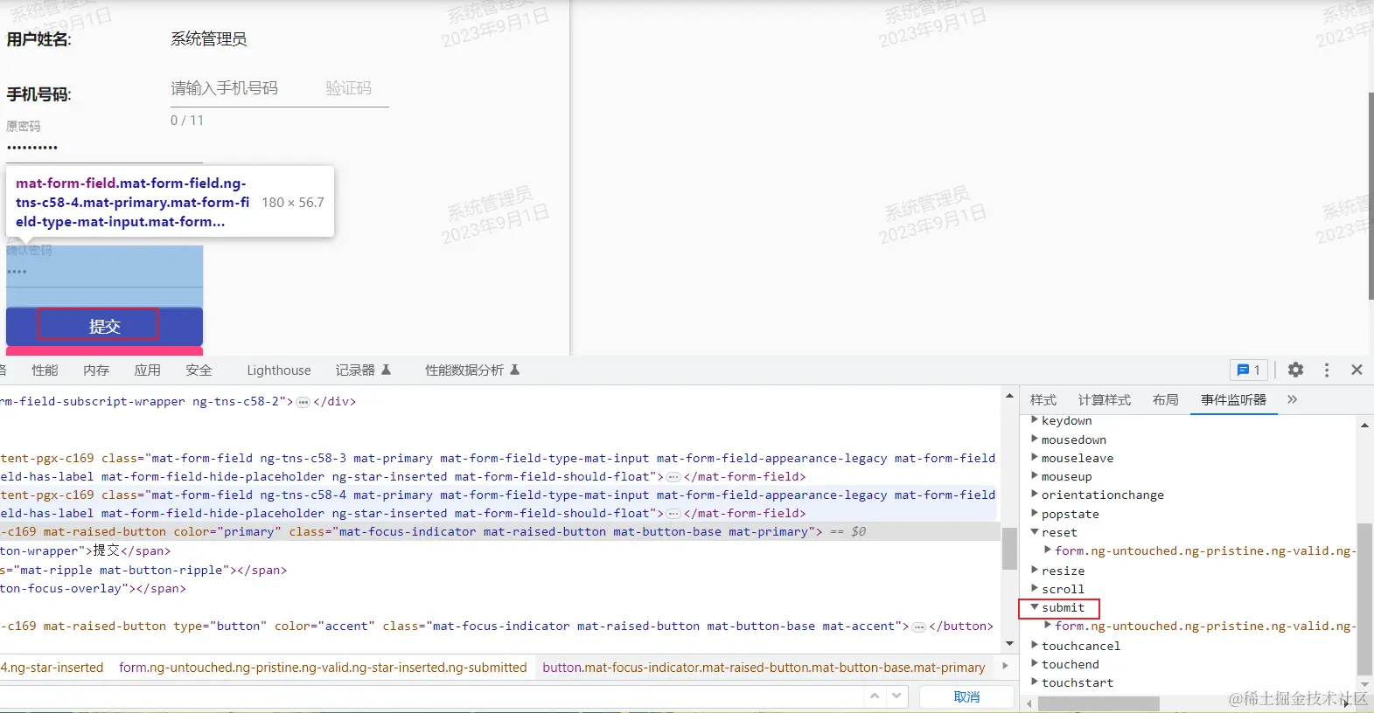Click the 提交 submit button
The image size is (1374, 713).
[104, 326]
